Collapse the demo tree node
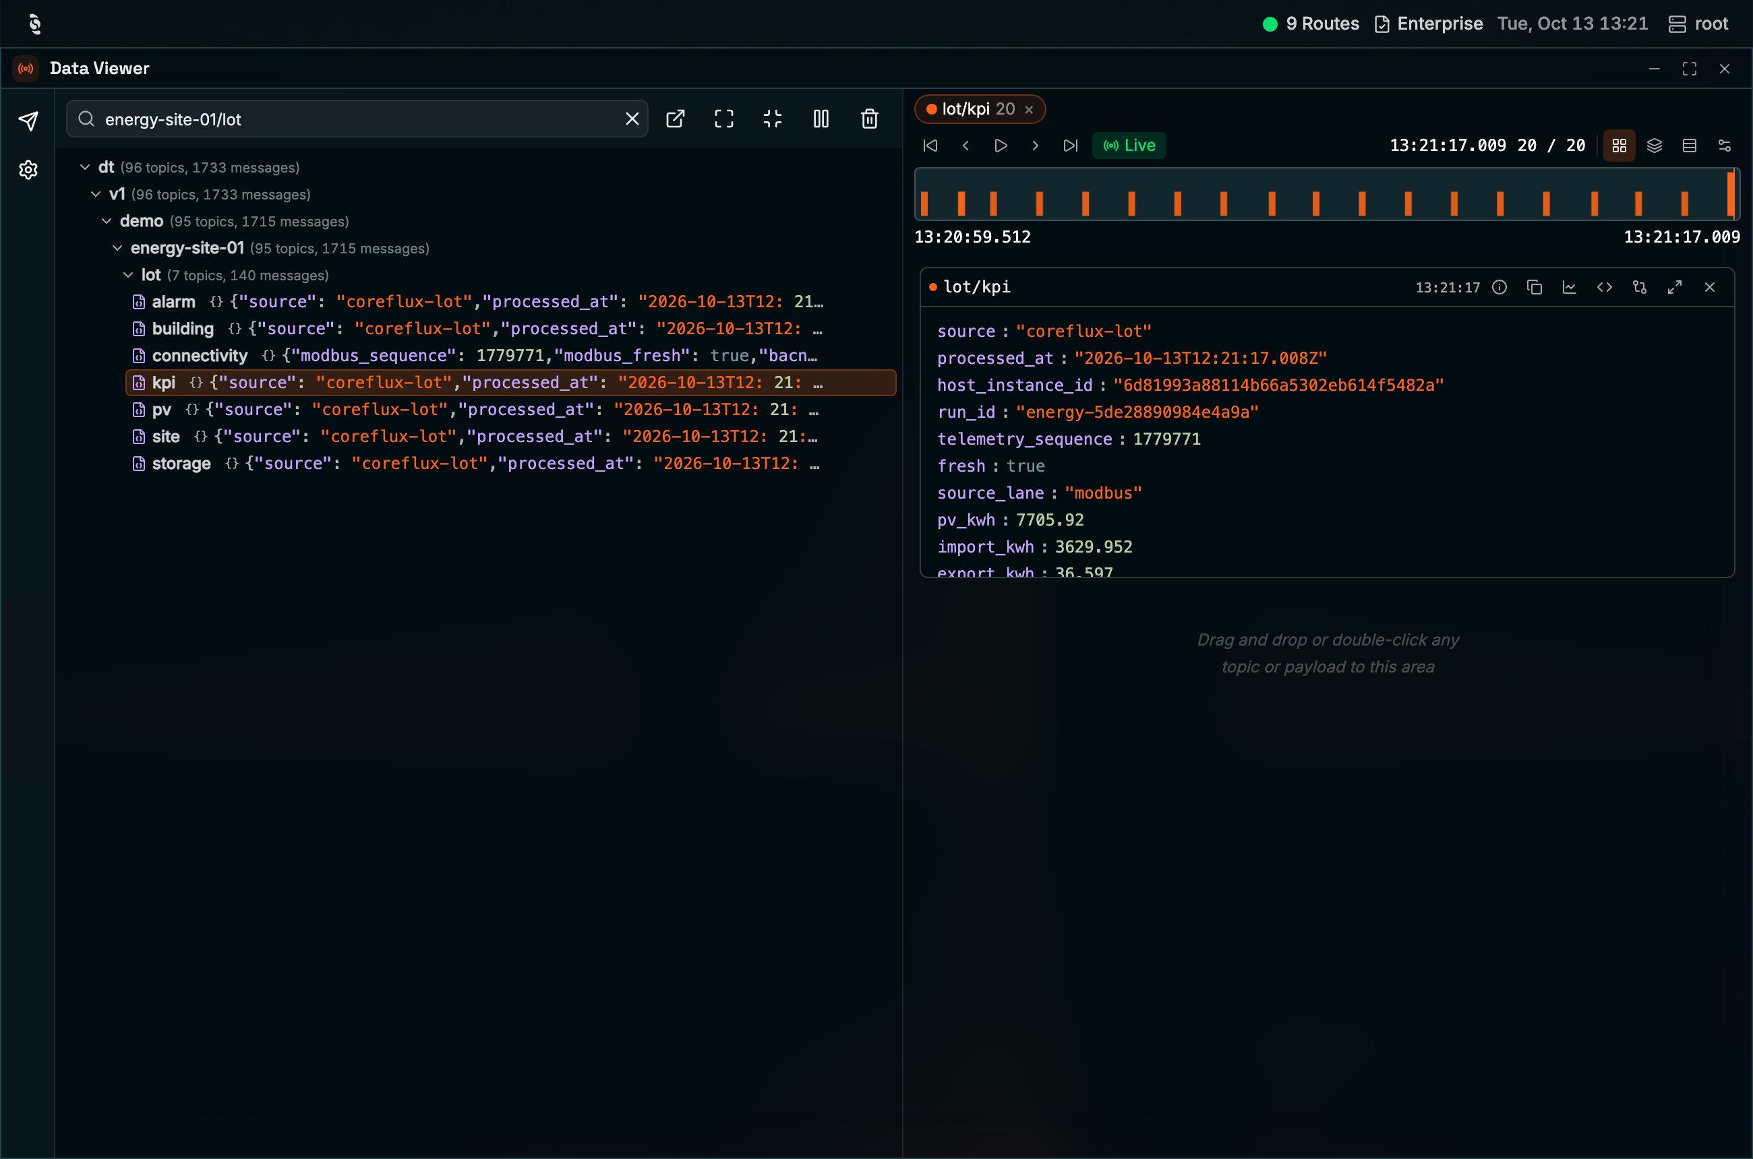 (x=107, y=221)
